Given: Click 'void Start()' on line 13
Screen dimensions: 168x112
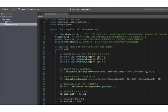Looking at the screenshot, I should [62, 49].
